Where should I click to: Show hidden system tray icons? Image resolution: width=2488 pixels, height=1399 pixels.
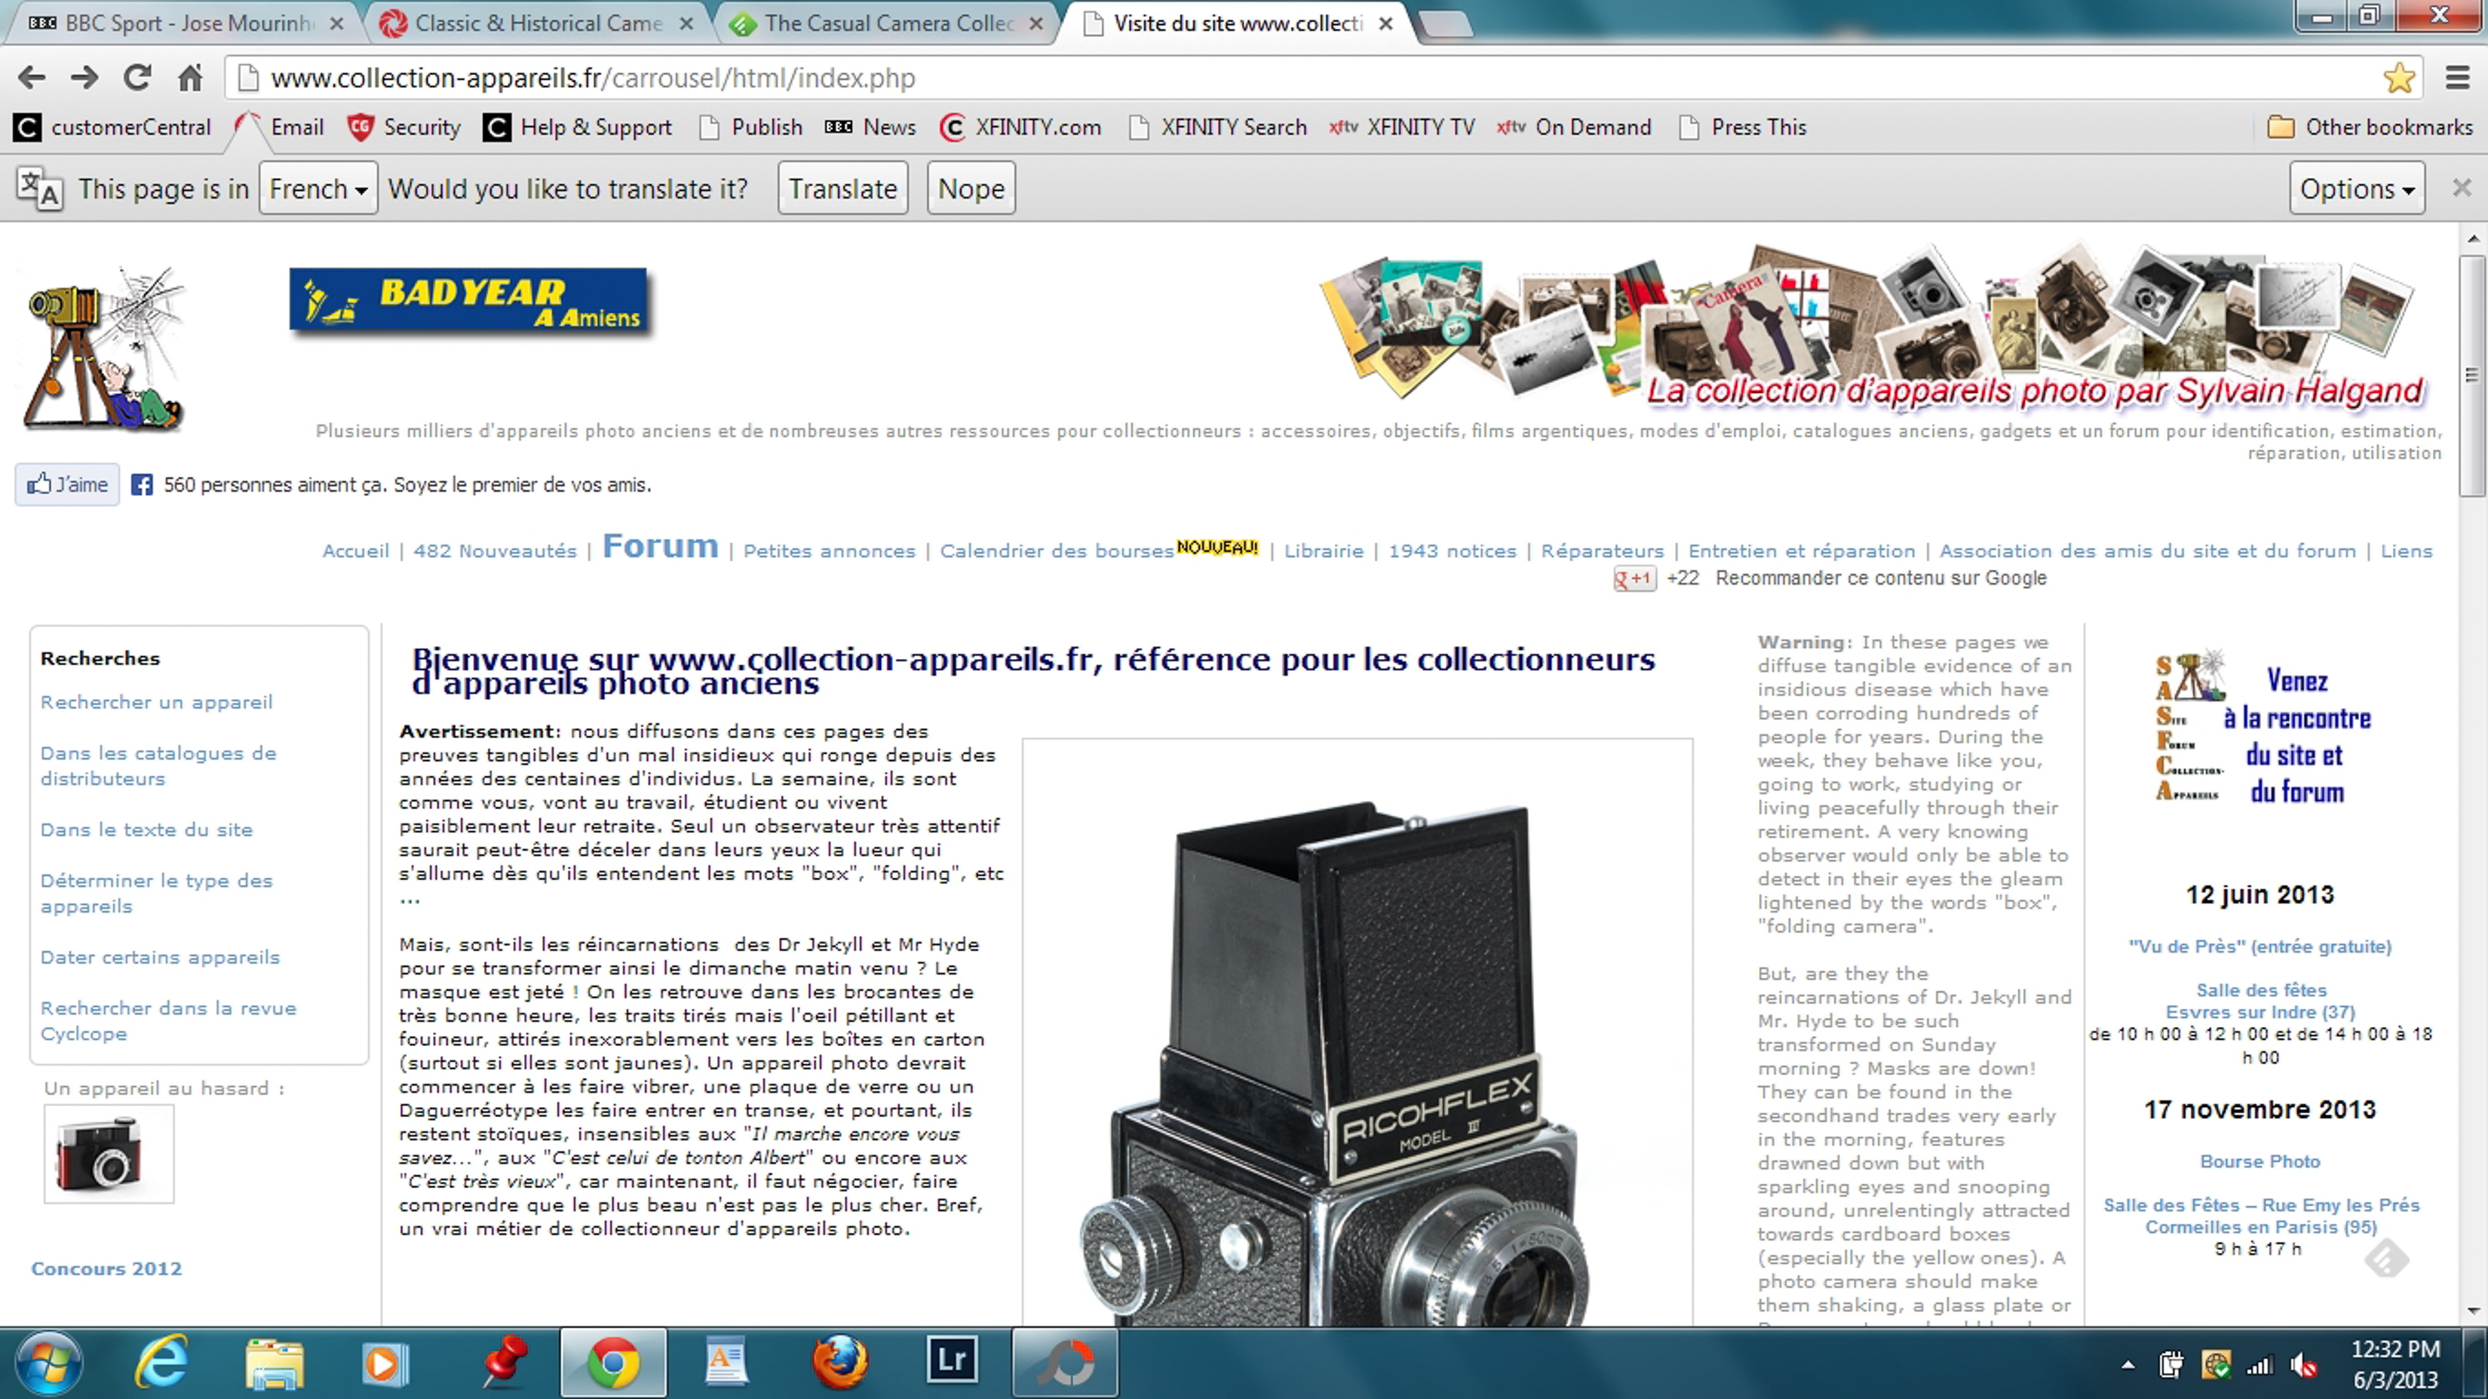(2128, 1364)
